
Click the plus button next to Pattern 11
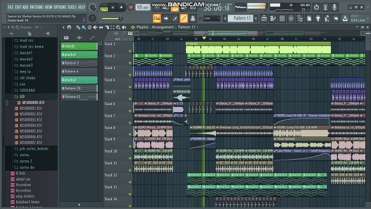[256, 18]
